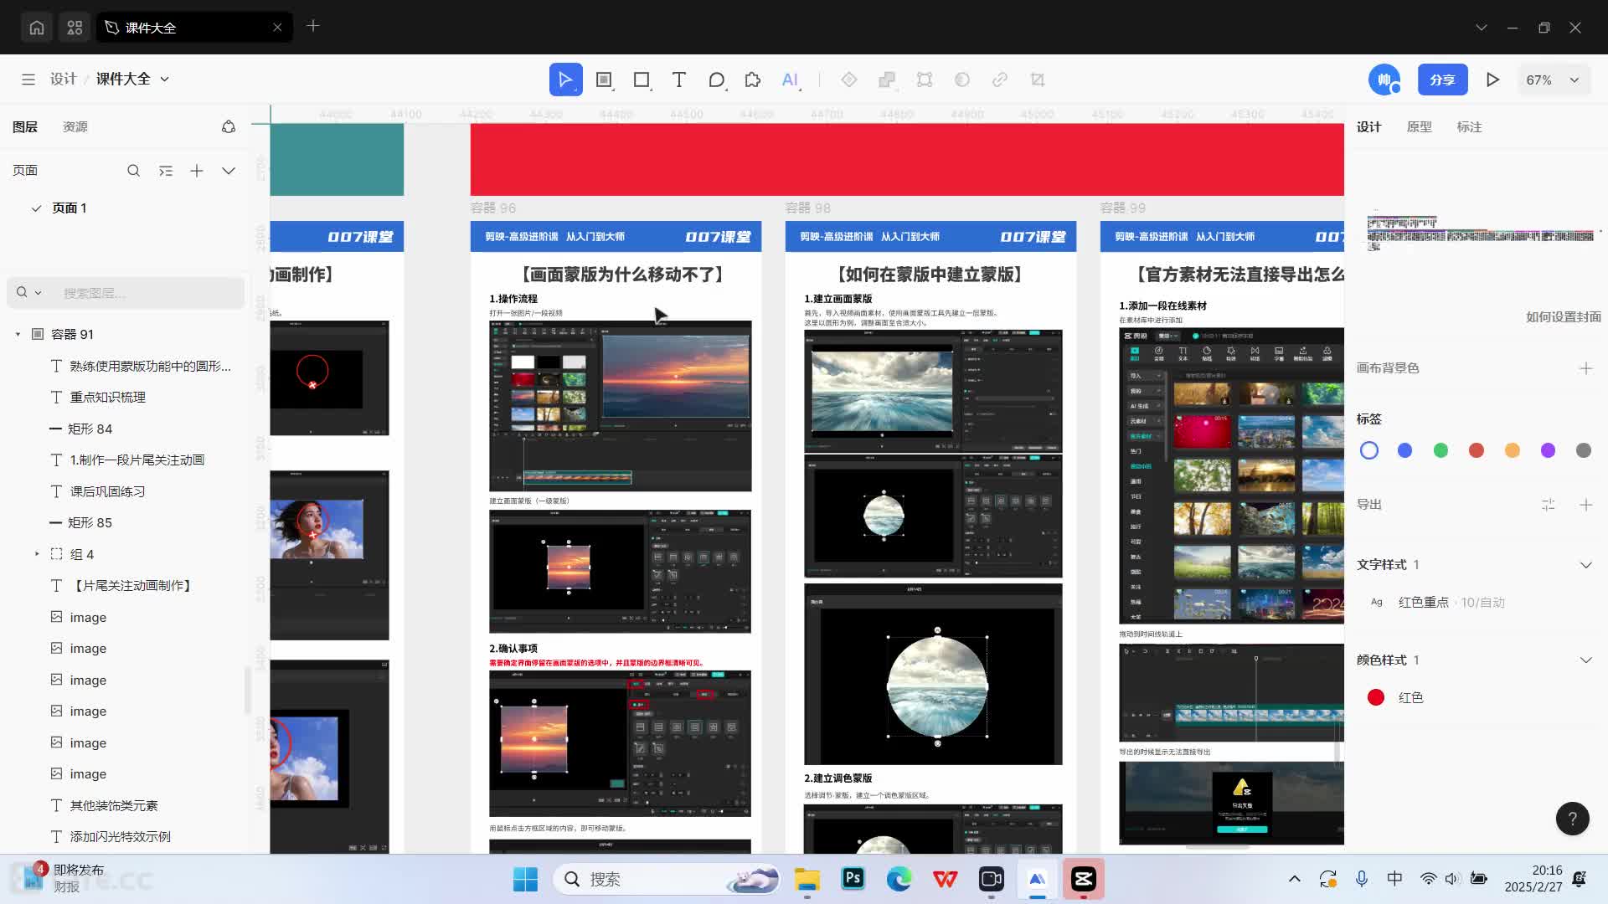This screenshot has width=1608, height=904.
Task: Add a new page
Action: pyautogui.click(x=197, y=171)
